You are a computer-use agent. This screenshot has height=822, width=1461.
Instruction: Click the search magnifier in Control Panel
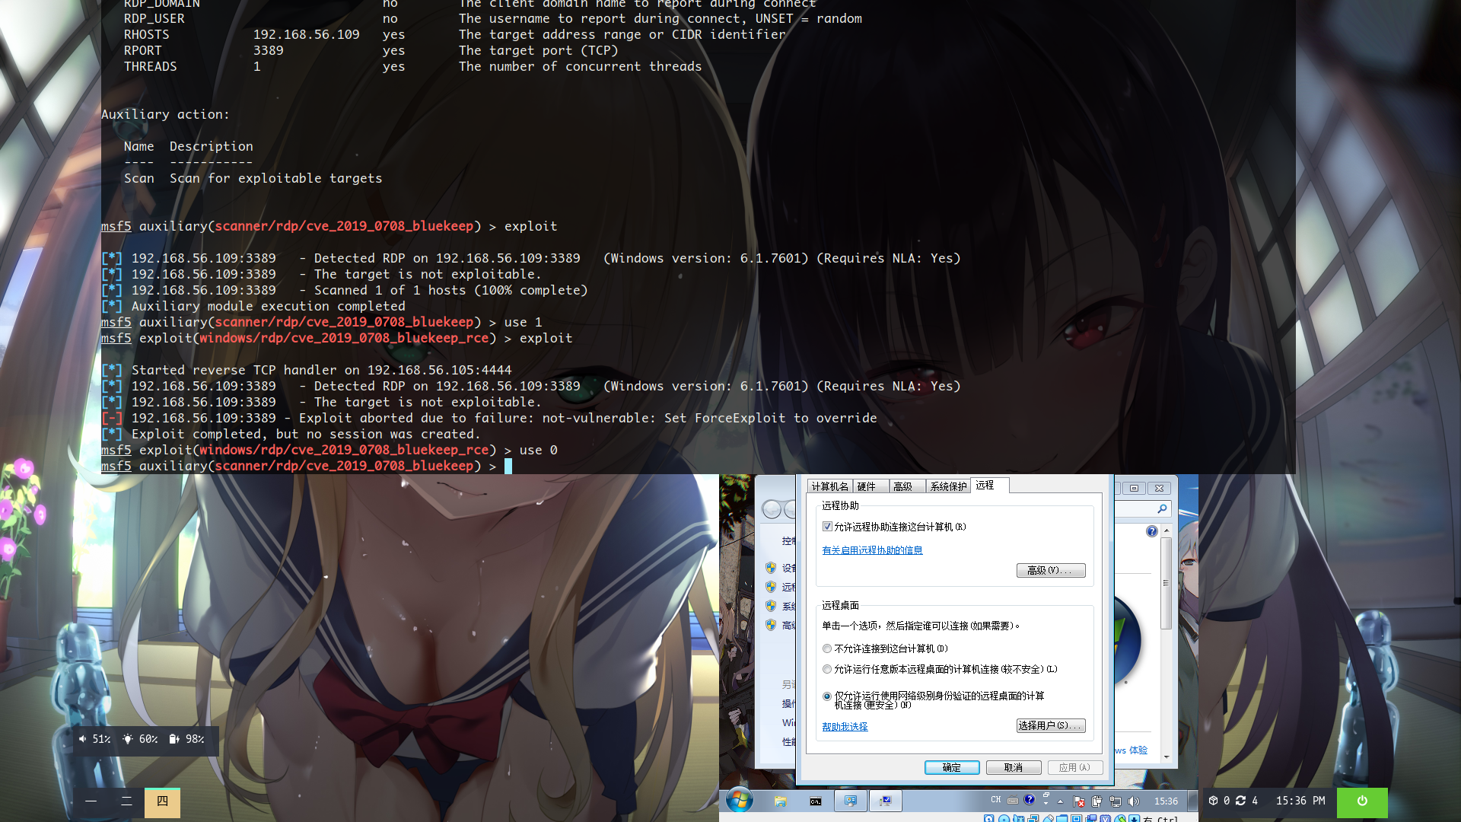click(1162, 508)
